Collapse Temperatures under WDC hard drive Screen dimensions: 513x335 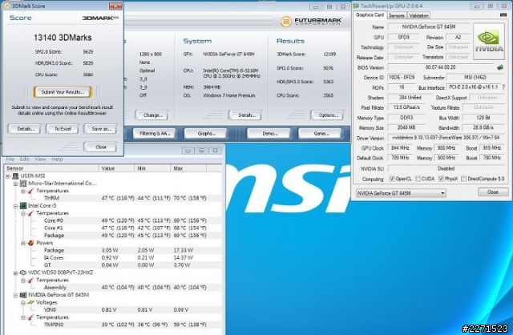(x=23, y=281)
